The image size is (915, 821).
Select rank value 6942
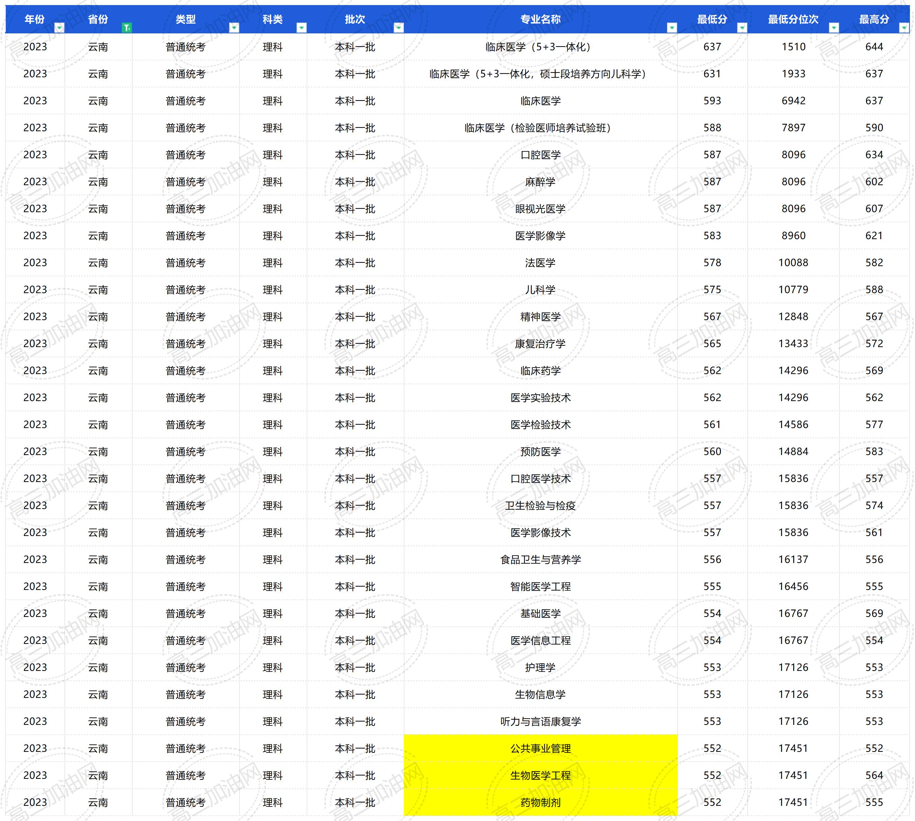pyautogui.click(x=793, y=101)
